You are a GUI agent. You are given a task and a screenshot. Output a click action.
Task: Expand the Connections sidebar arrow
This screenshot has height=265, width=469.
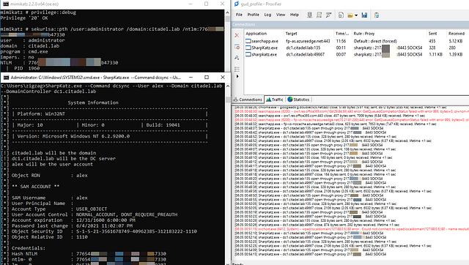pyautogui.click(x=237, y=76)
